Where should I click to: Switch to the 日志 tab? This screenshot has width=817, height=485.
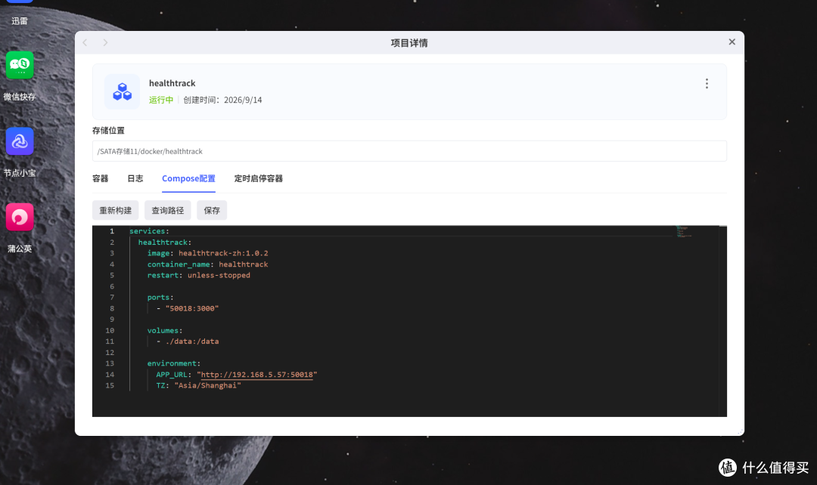[135, 178]
